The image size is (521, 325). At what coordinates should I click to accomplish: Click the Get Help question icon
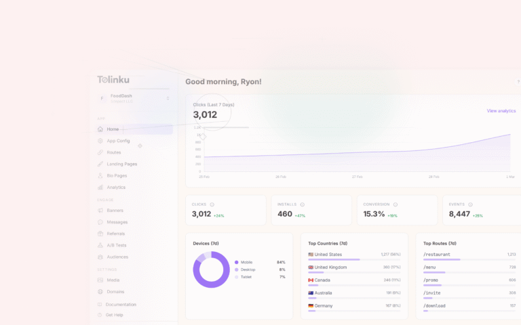[x=100, y=315]
